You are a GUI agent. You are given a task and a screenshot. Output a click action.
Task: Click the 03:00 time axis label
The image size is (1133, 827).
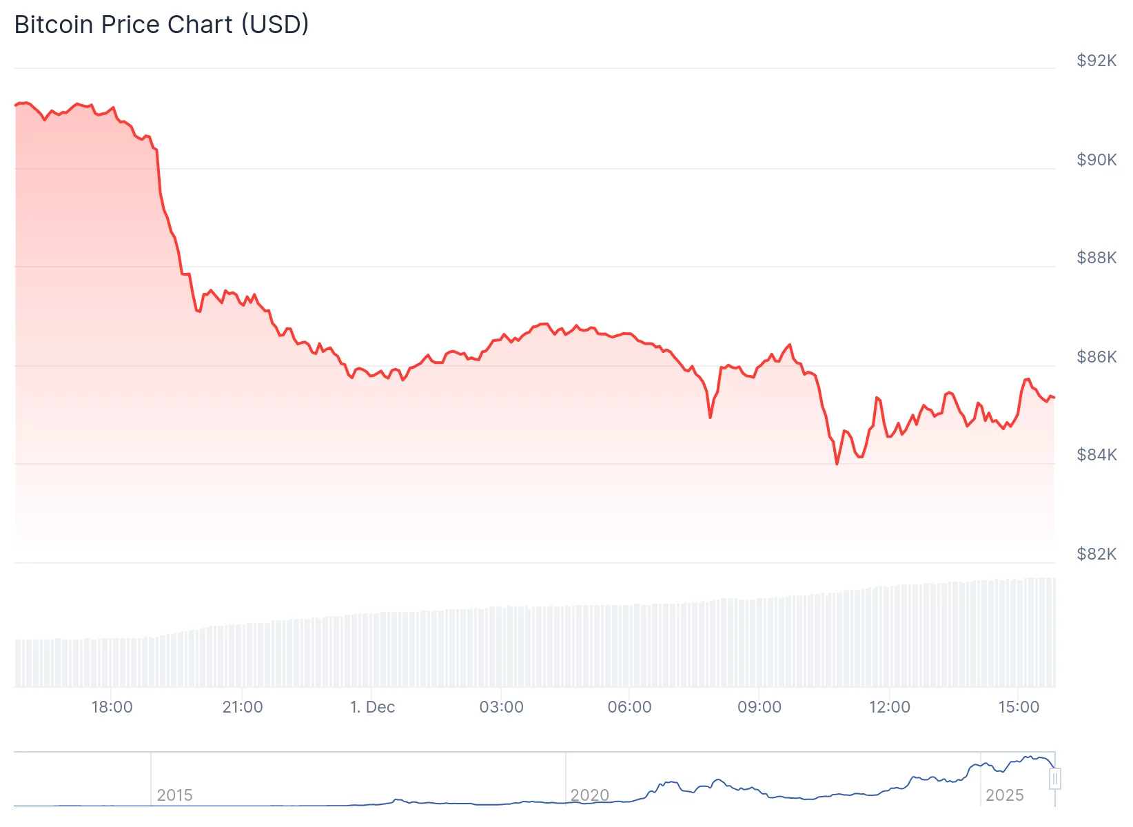click(501, 707)
